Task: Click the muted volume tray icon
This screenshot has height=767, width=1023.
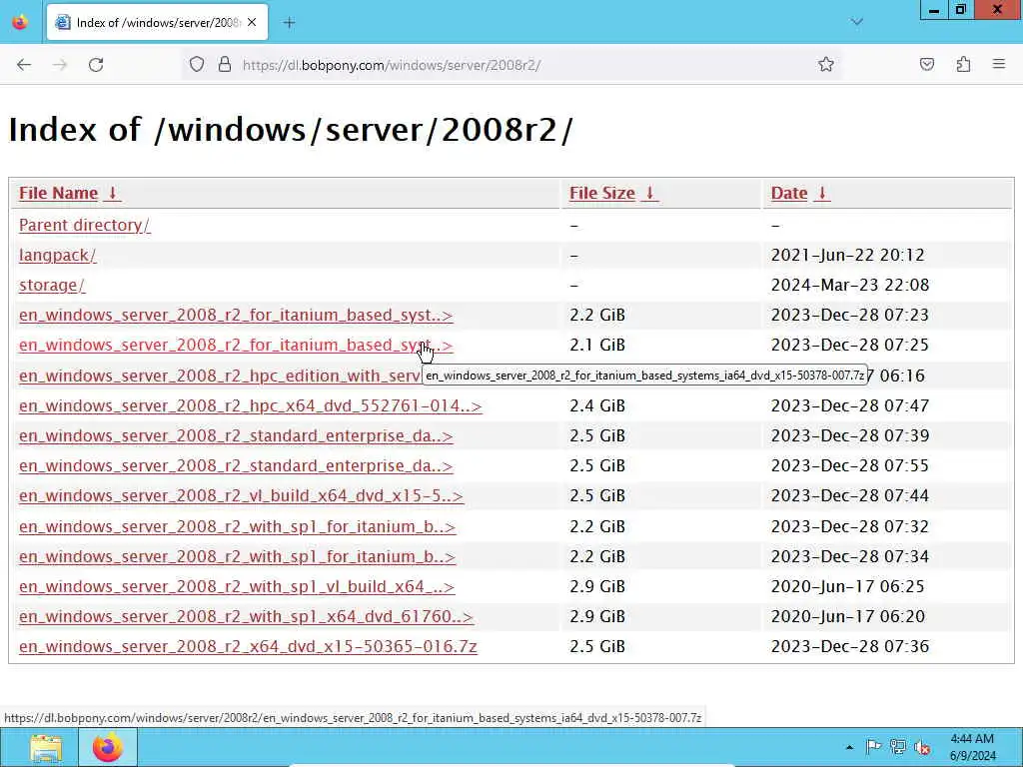Action: [x=922, y=747]
